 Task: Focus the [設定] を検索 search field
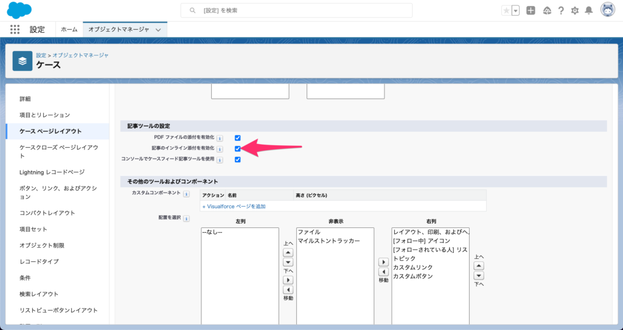pos(296,10)
